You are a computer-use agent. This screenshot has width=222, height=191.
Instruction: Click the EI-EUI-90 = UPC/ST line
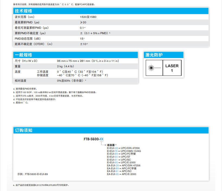click(119, 157)
